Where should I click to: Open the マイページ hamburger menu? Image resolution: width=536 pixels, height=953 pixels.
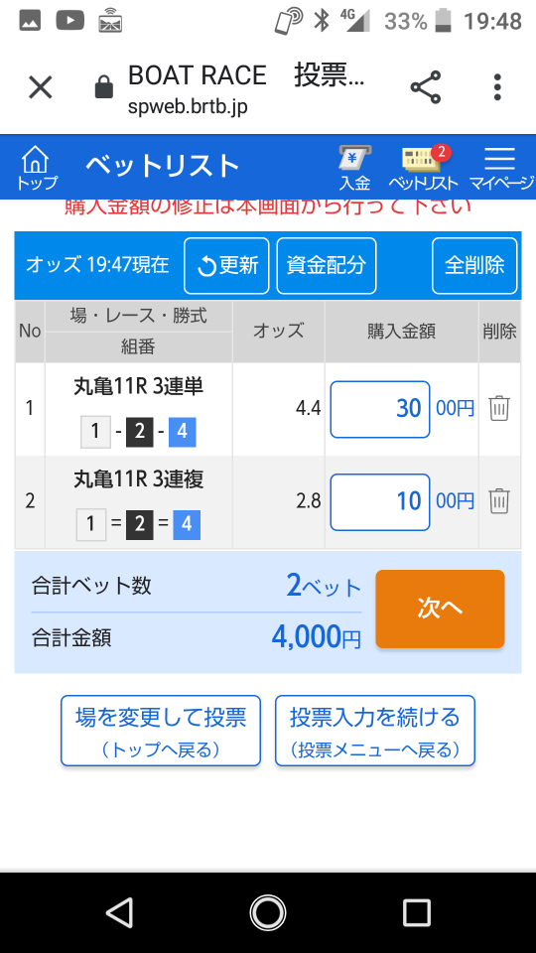500,168
